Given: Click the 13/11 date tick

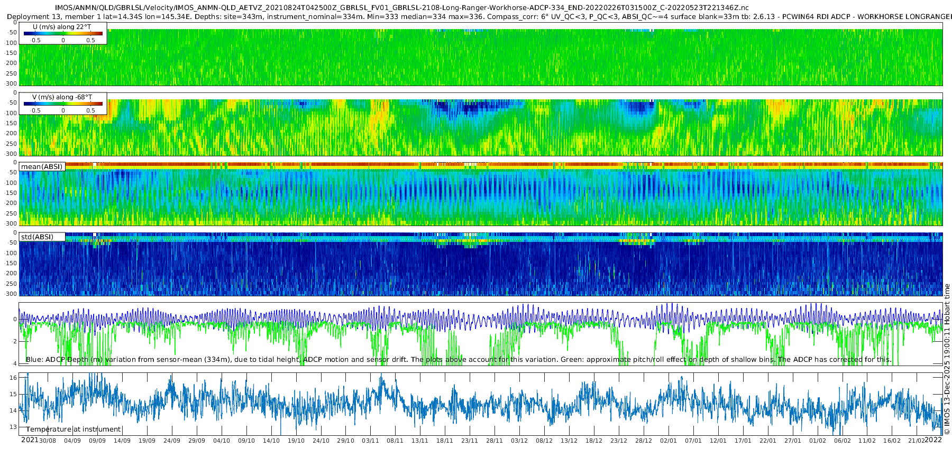Looking at the screenshot, I should [x=420, y=441].
